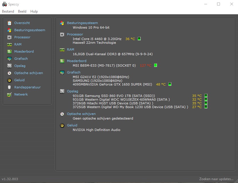Switch to Processor section in sidebar
This screenshot has height=183, width=238.
[22, 37]
